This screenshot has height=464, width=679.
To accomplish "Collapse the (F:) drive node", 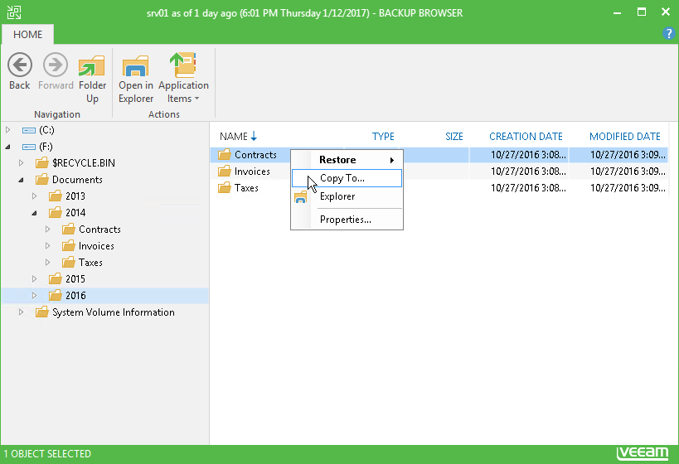I will pos(7,147).
